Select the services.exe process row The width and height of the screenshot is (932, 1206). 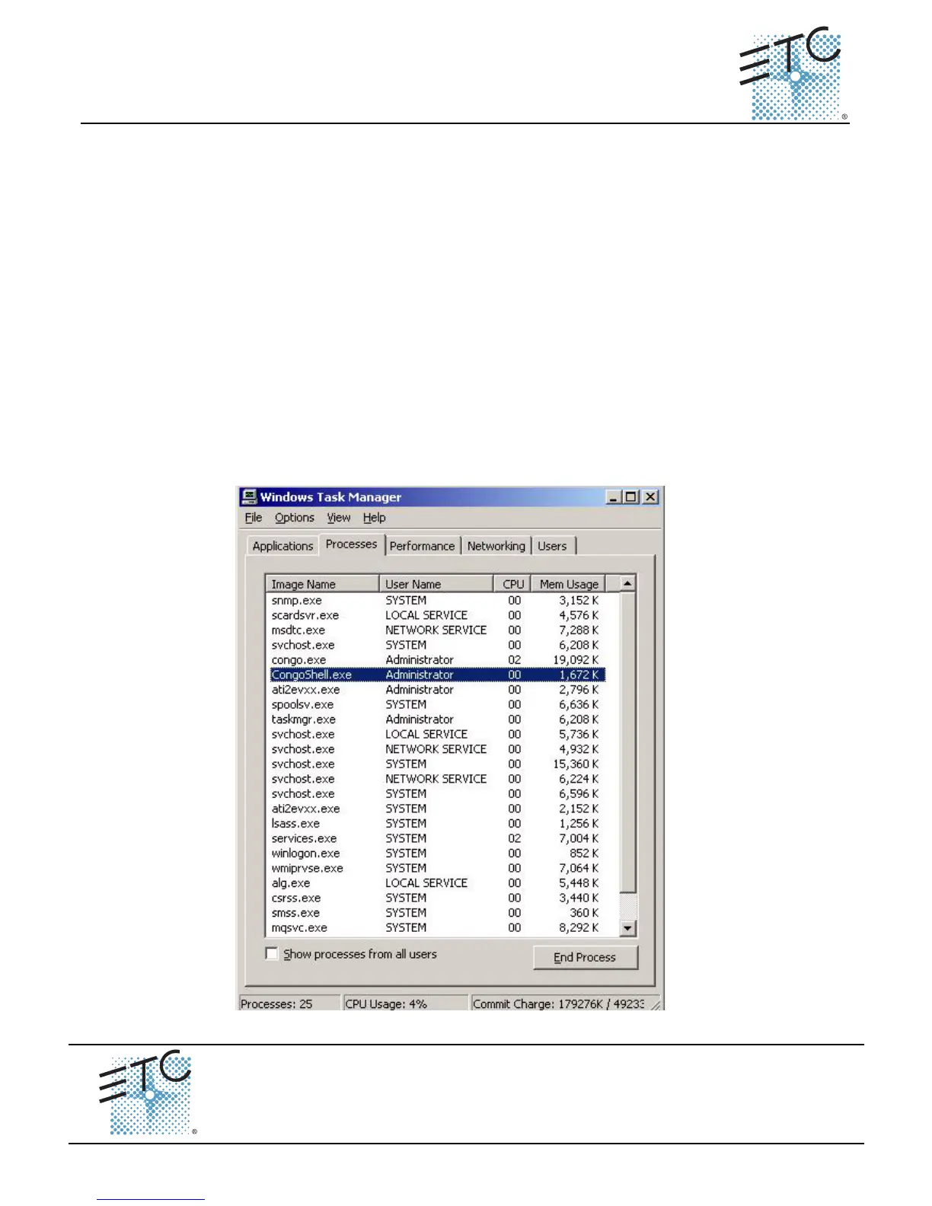point(436,838)
